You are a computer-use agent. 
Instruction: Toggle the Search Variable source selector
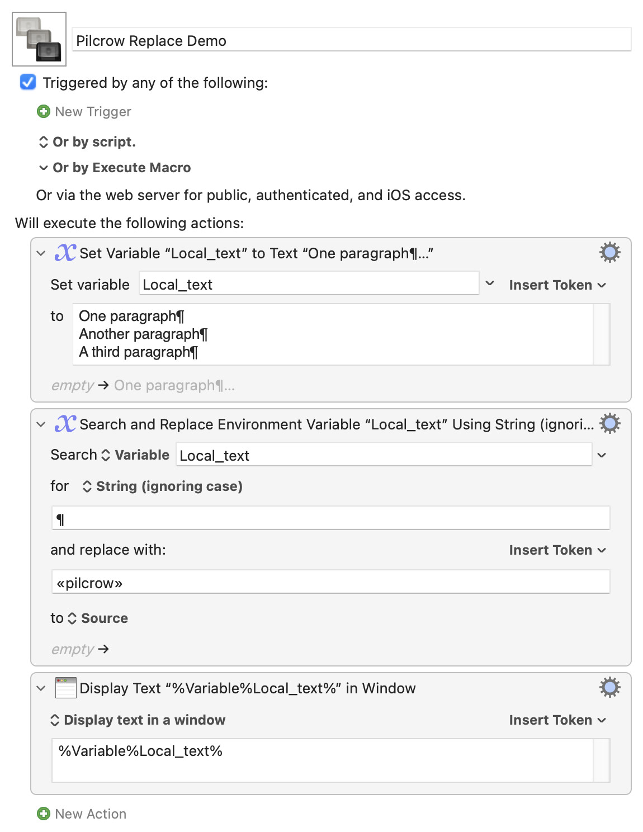(x=136, y=455)
